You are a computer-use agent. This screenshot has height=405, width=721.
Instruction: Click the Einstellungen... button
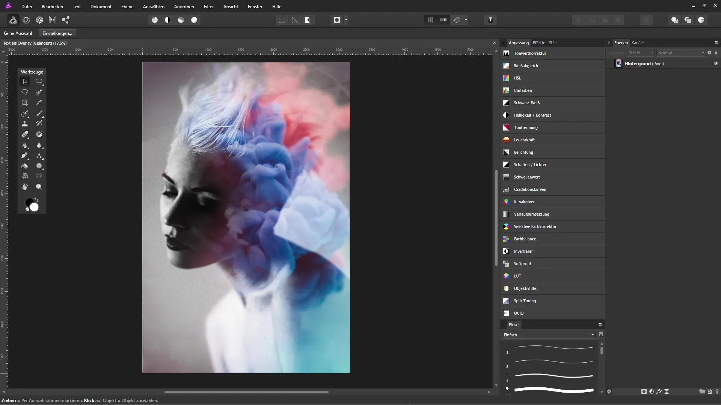click(x=57, y=33)
